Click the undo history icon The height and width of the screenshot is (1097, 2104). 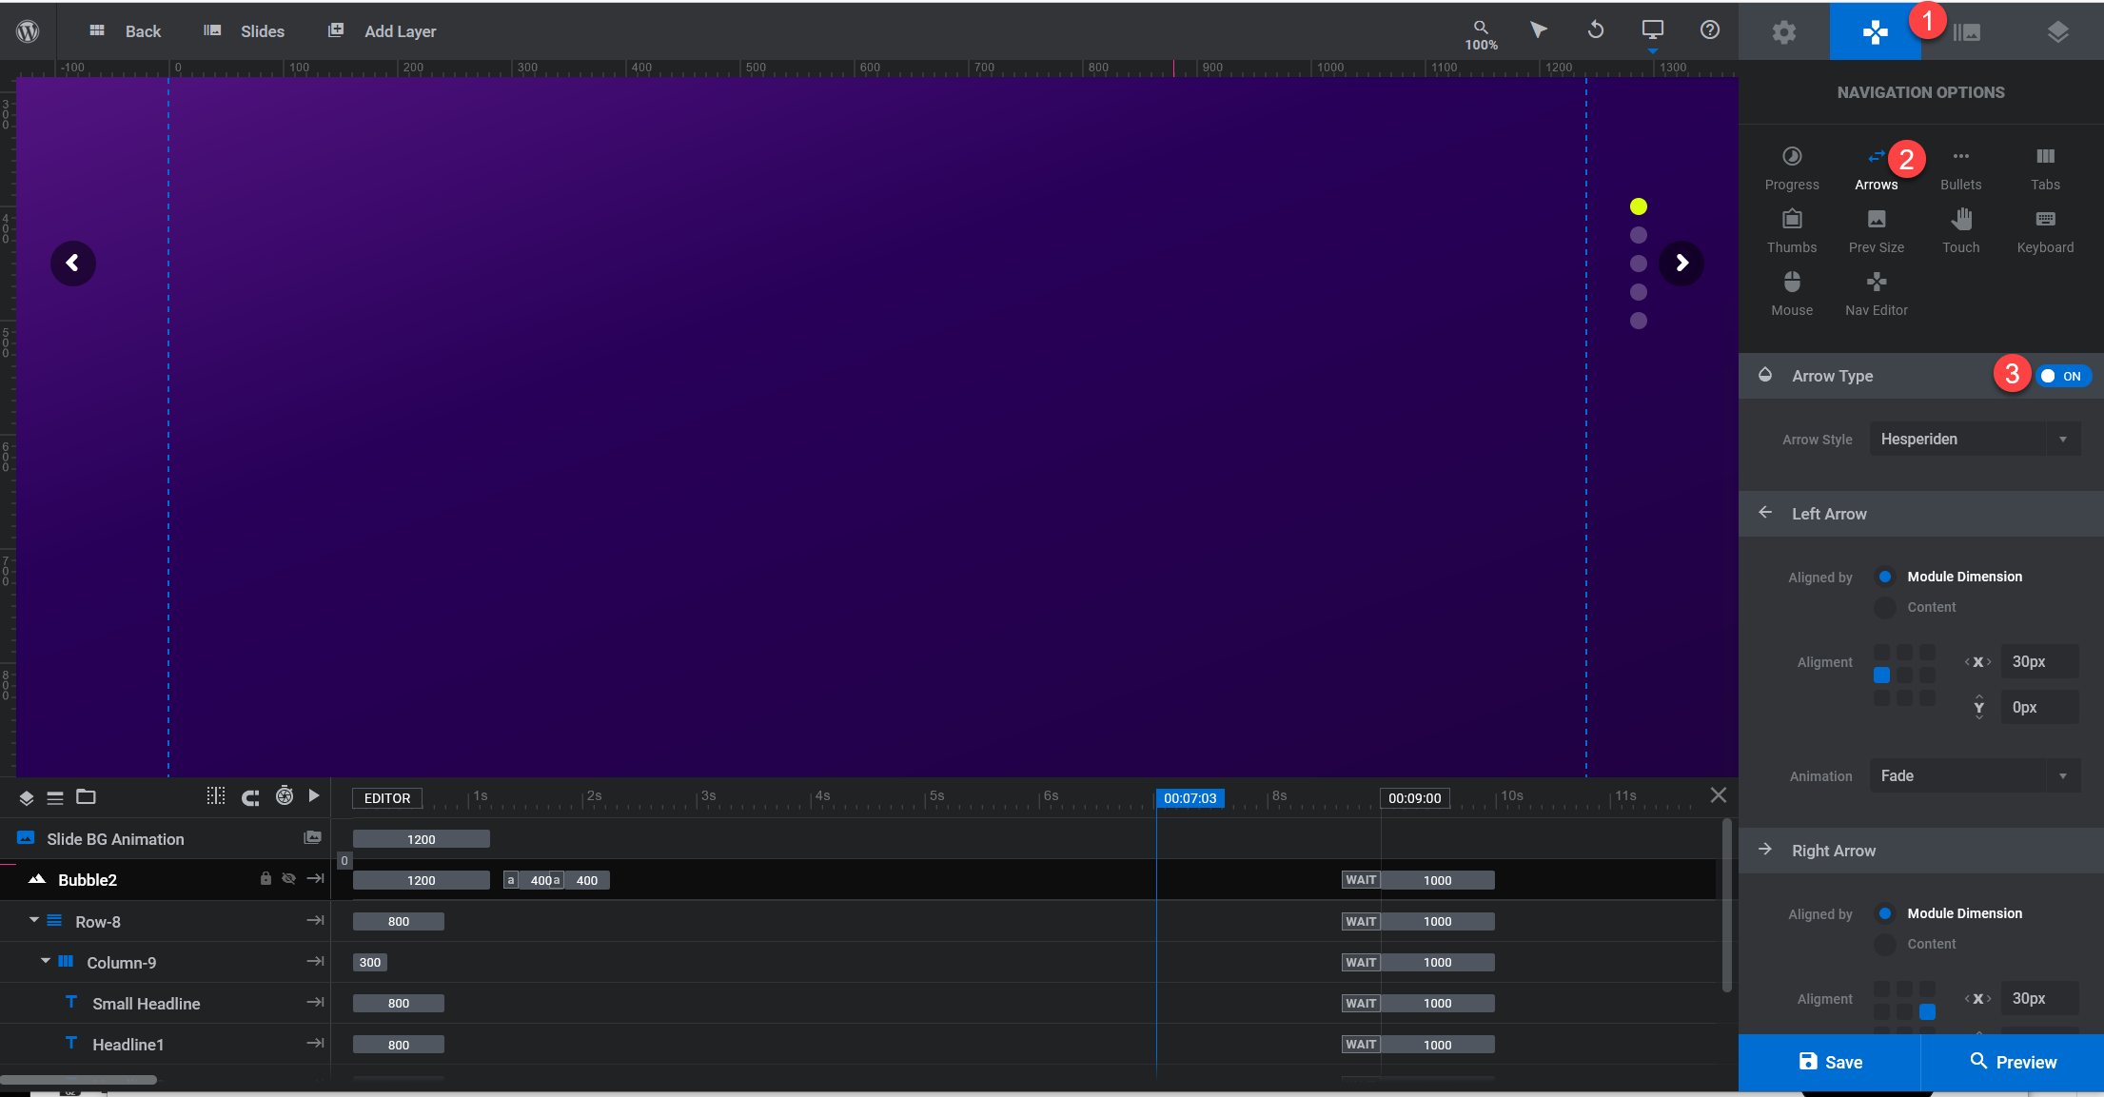(x=1596, y=30)
